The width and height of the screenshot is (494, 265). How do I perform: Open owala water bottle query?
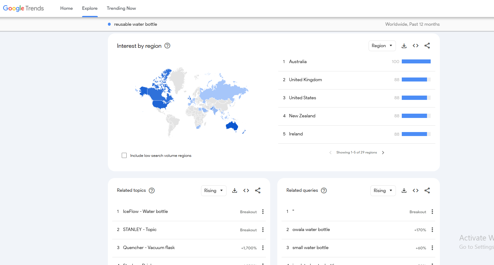click(x=311, y=229)
